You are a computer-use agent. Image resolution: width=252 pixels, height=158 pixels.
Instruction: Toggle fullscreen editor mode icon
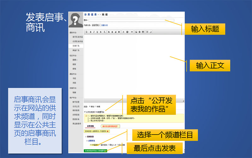coord(147,32)
